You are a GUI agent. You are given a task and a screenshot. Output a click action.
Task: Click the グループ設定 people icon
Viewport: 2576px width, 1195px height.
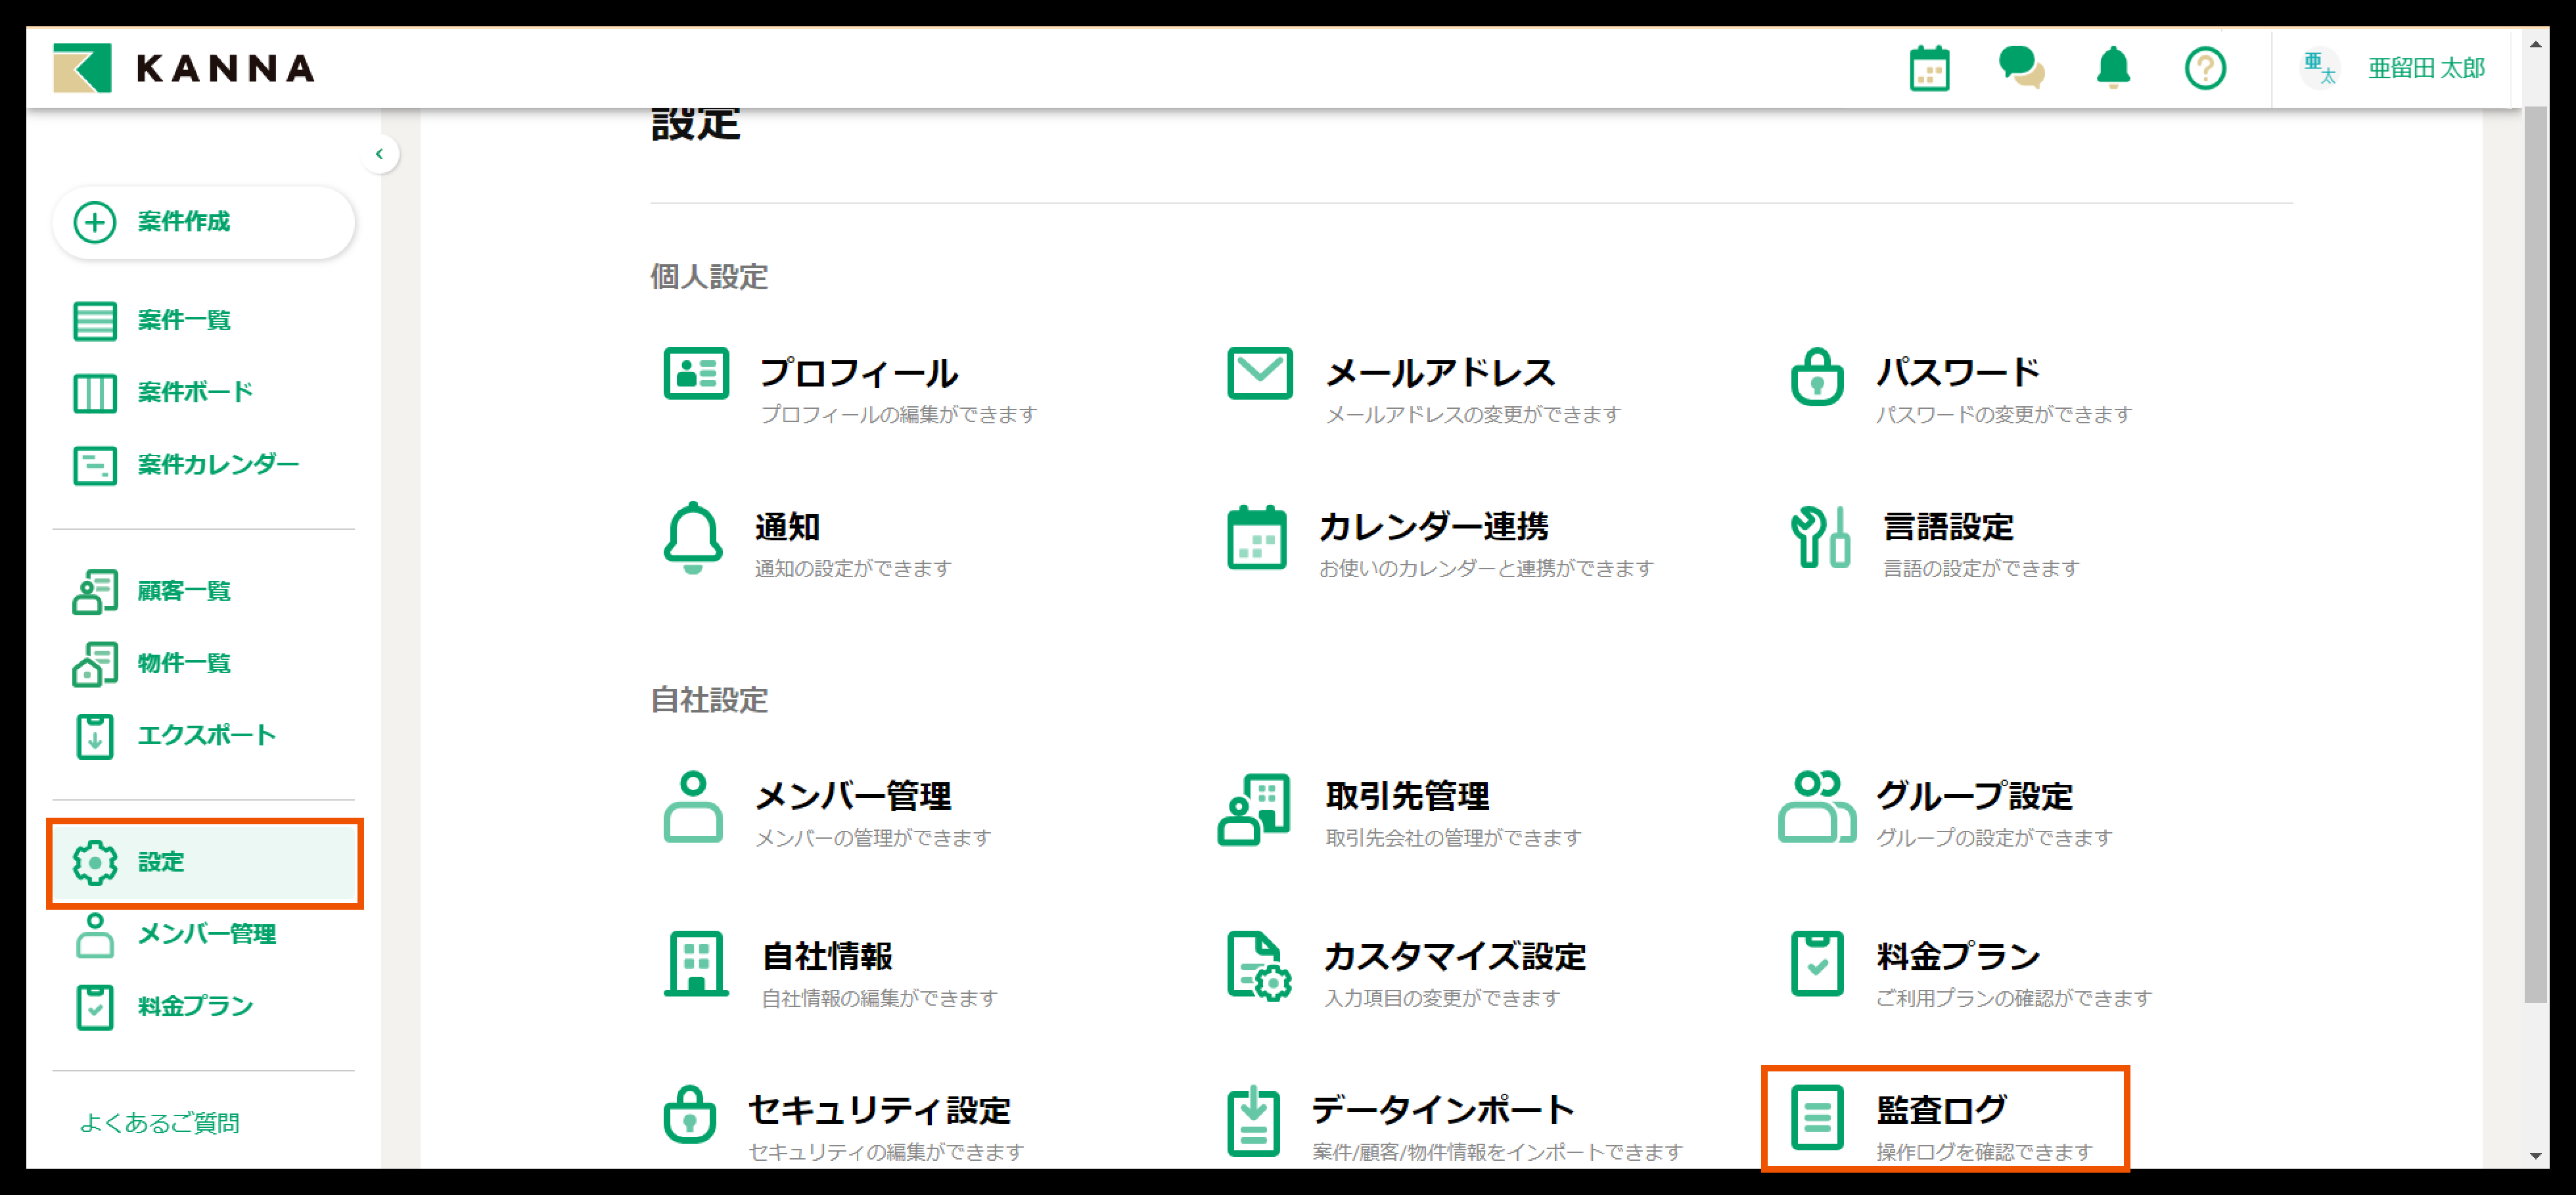pyautogui.click(x=1817, y=807)
